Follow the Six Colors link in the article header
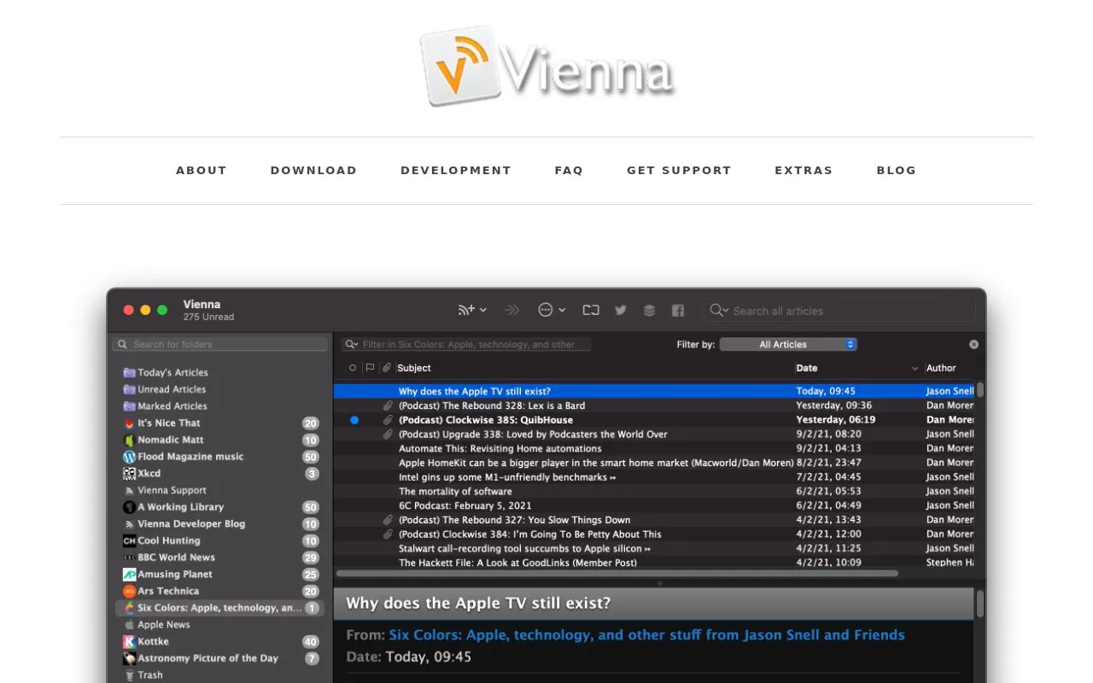 646,635
